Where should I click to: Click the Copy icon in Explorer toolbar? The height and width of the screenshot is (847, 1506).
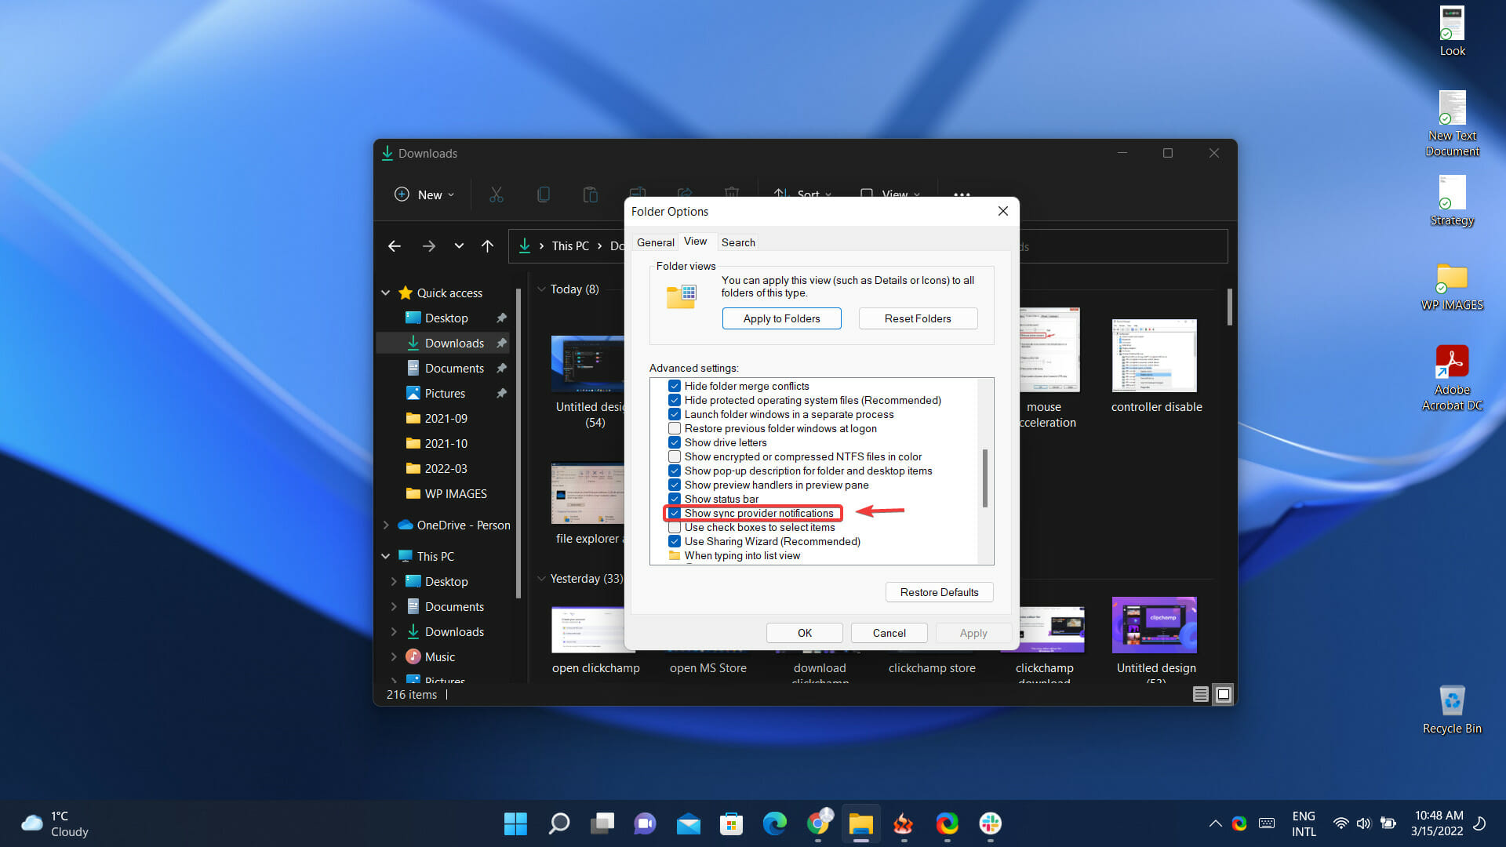(x=543, y=194)
